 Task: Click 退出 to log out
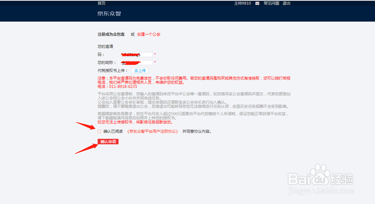[x=286, y=3]
